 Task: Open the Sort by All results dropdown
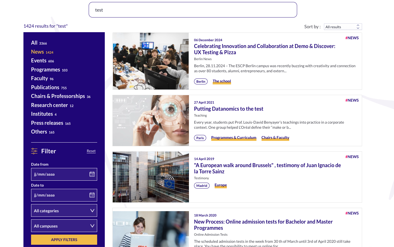(x=343, y=27)
